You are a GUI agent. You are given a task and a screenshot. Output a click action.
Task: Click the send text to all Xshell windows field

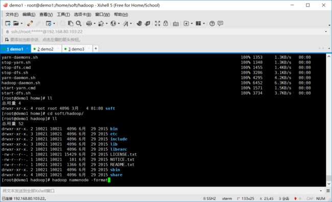point(160,191)
